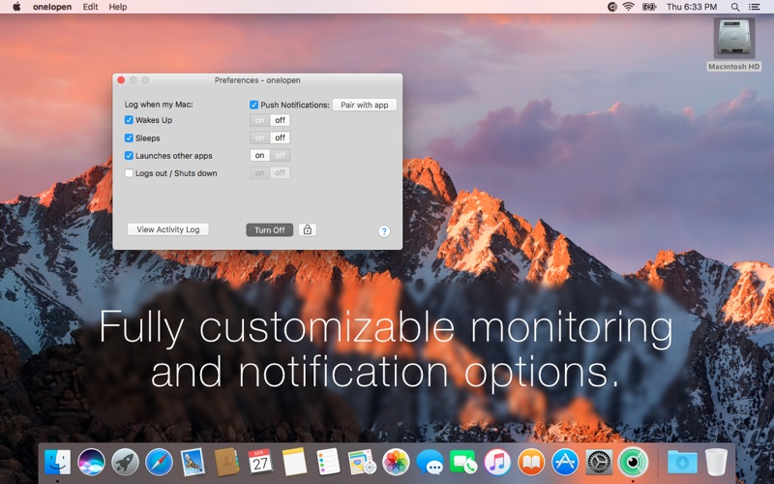Open Contacts book icon in Dock
The image size is (774, 484).
click(226, 463)
